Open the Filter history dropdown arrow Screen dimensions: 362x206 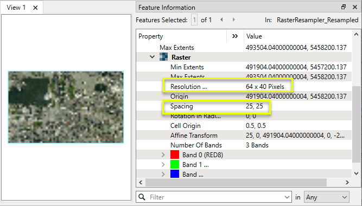pos(287,197)
